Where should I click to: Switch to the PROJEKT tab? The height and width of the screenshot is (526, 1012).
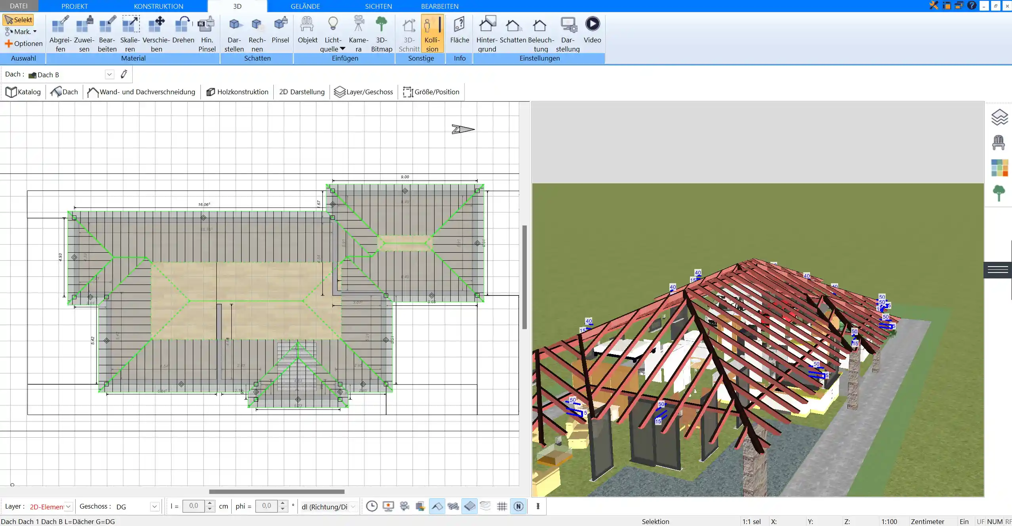point(74,6)
